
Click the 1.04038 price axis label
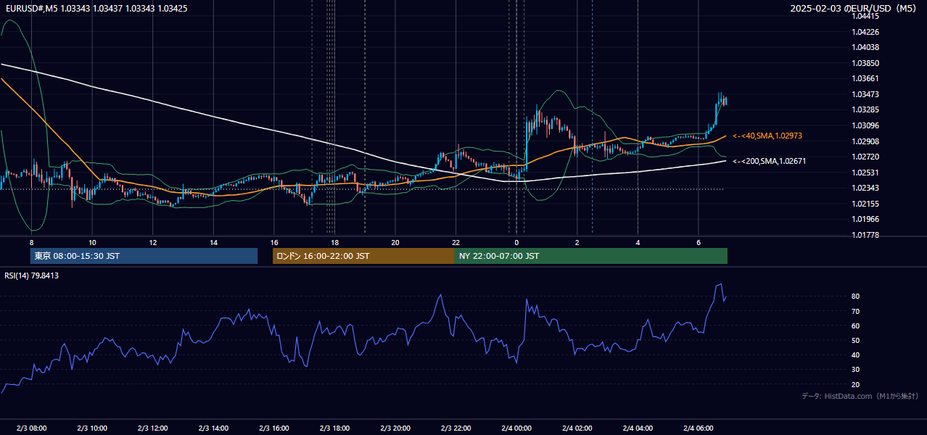pyautogui.click(x=865, y=47)
